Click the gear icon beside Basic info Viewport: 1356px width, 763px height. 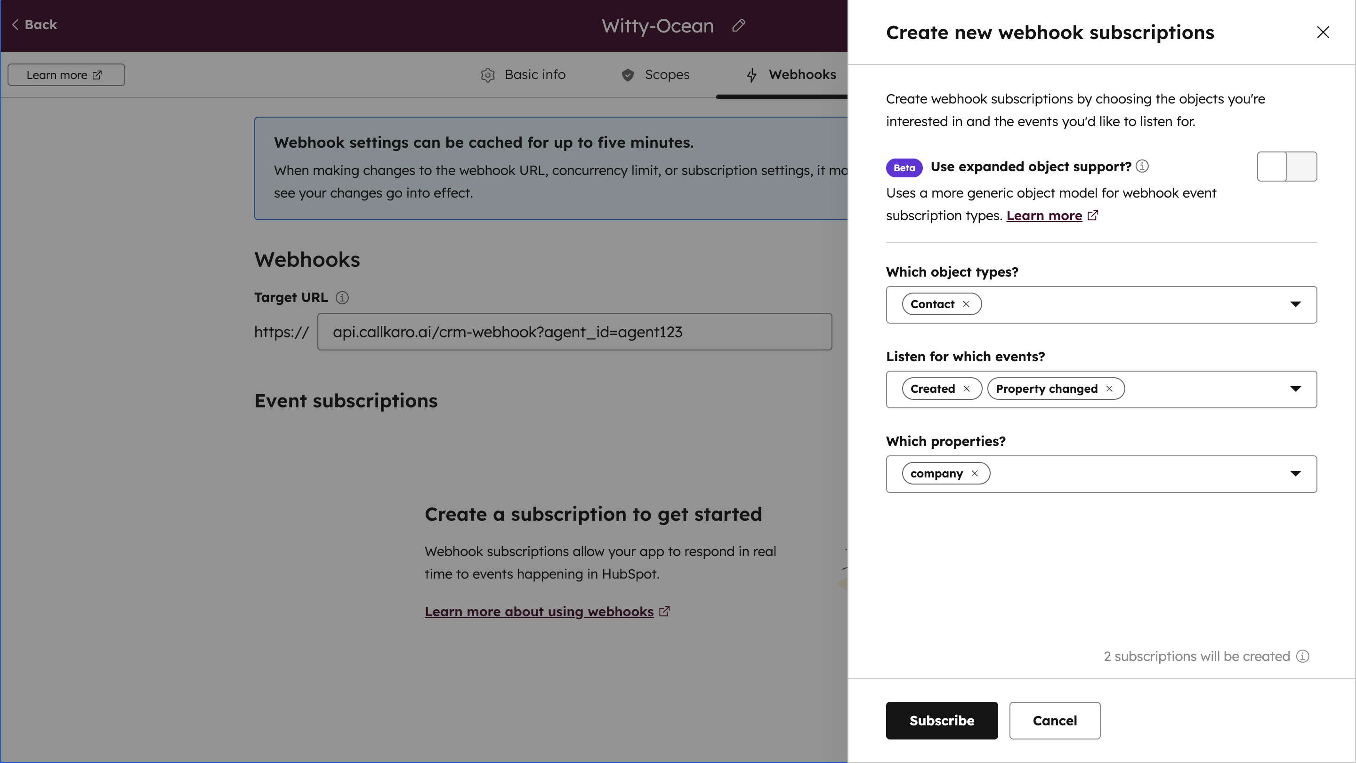click(487, 75)
